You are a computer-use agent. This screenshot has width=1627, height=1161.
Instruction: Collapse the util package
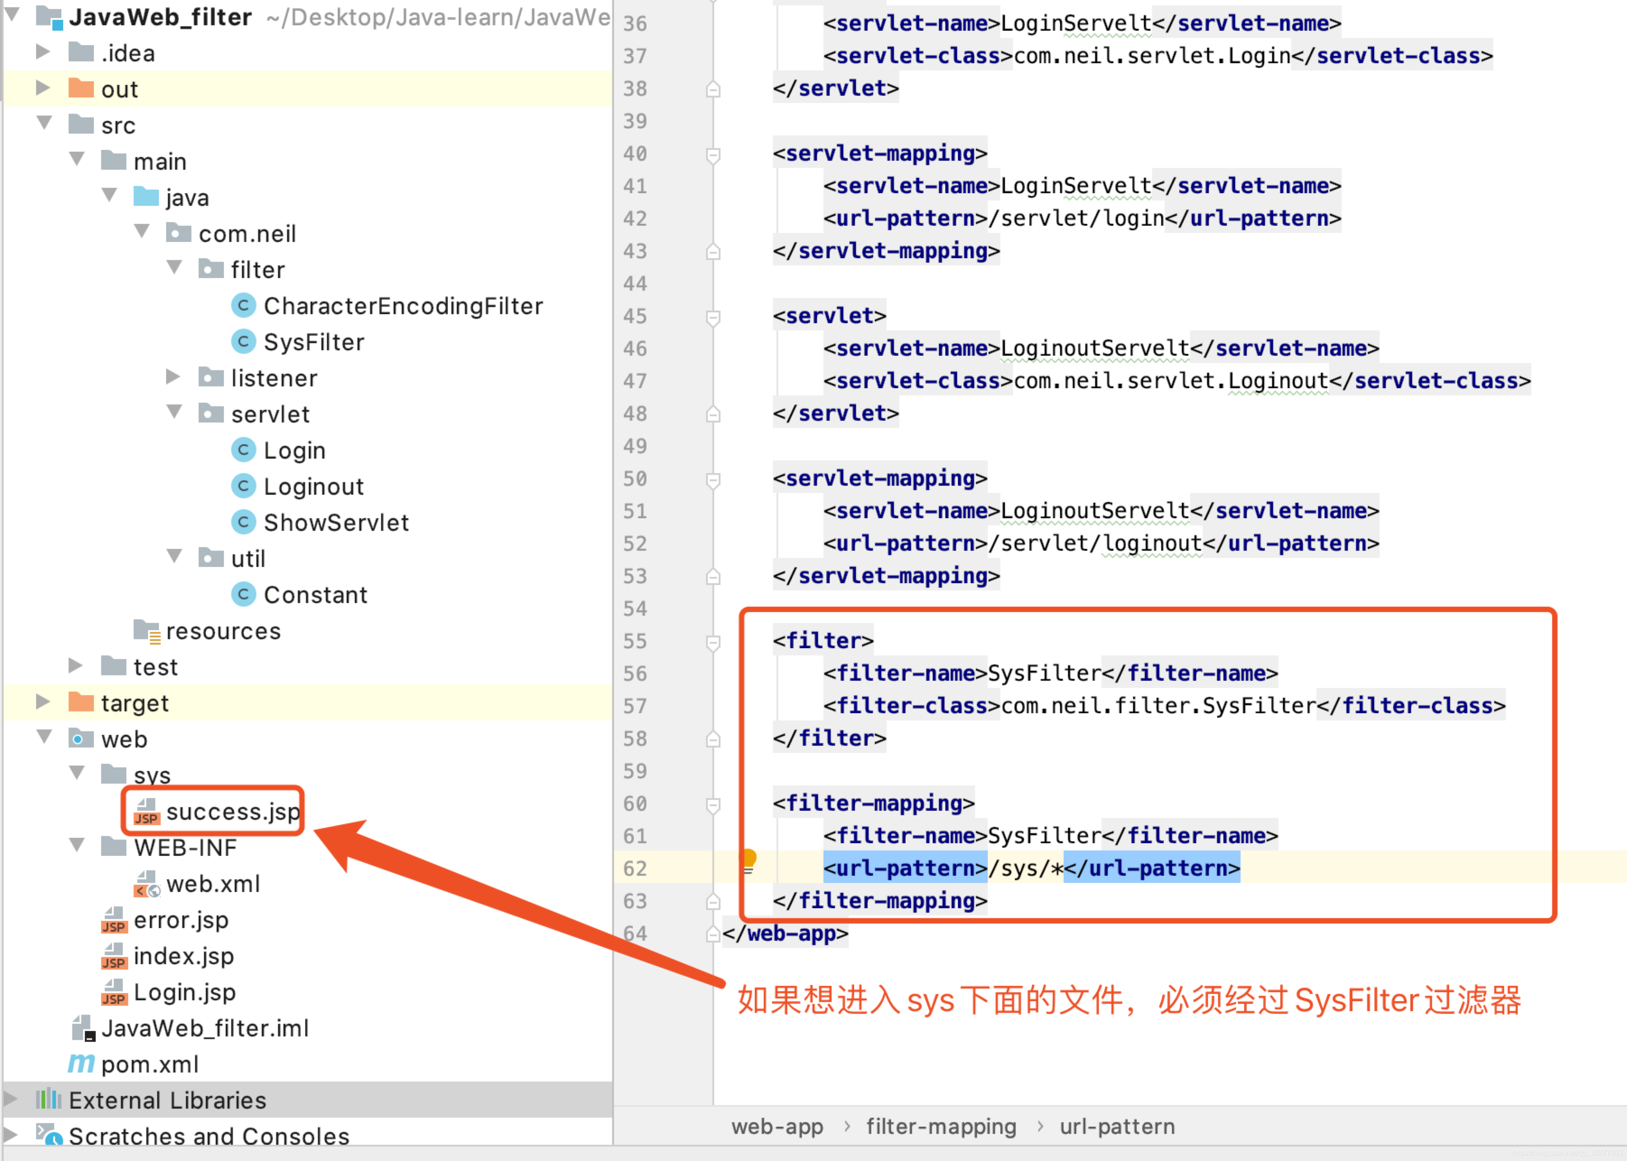tap(174, 556)
